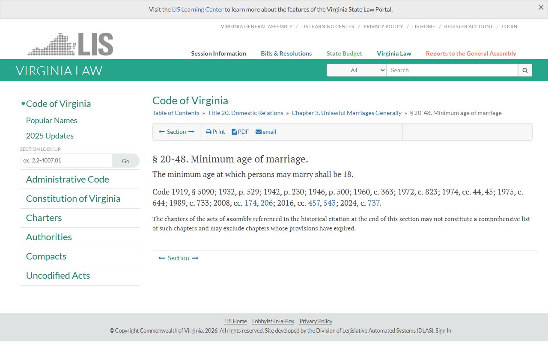Image resolution: width=548 pixels, height=342 pixels.
Task: Select Popular Names in sidebar
Action: point(51,121)
